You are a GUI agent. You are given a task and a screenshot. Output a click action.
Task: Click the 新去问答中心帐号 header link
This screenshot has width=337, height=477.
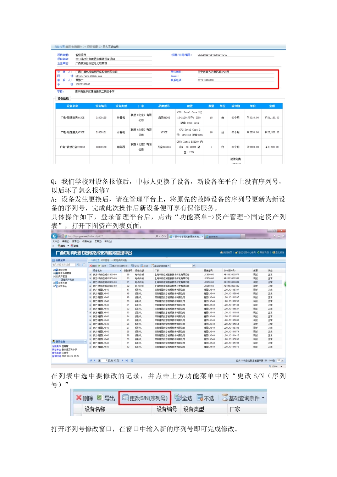click(x=245, y=253)
